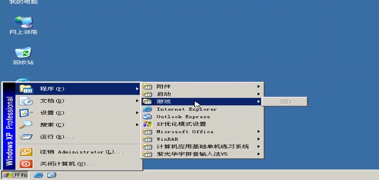The width and height of the screenshot is (379, 180).
Task: Click the 紫光华宇拼音输入法V5 folder icon
Action: (148, 154)
